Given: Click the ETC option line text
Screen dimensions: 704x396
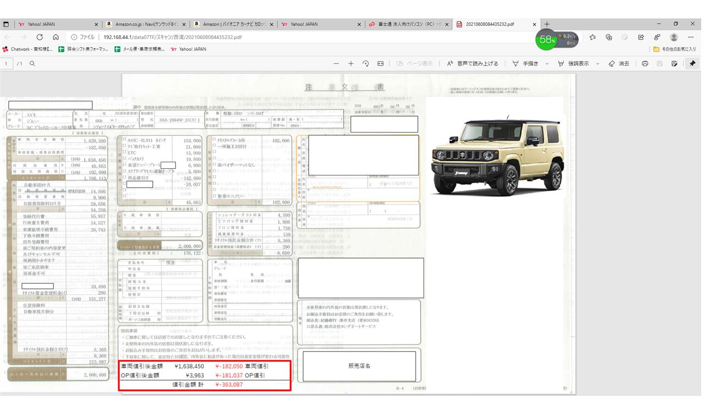Looking at the screenshot, I should point(131,152).
